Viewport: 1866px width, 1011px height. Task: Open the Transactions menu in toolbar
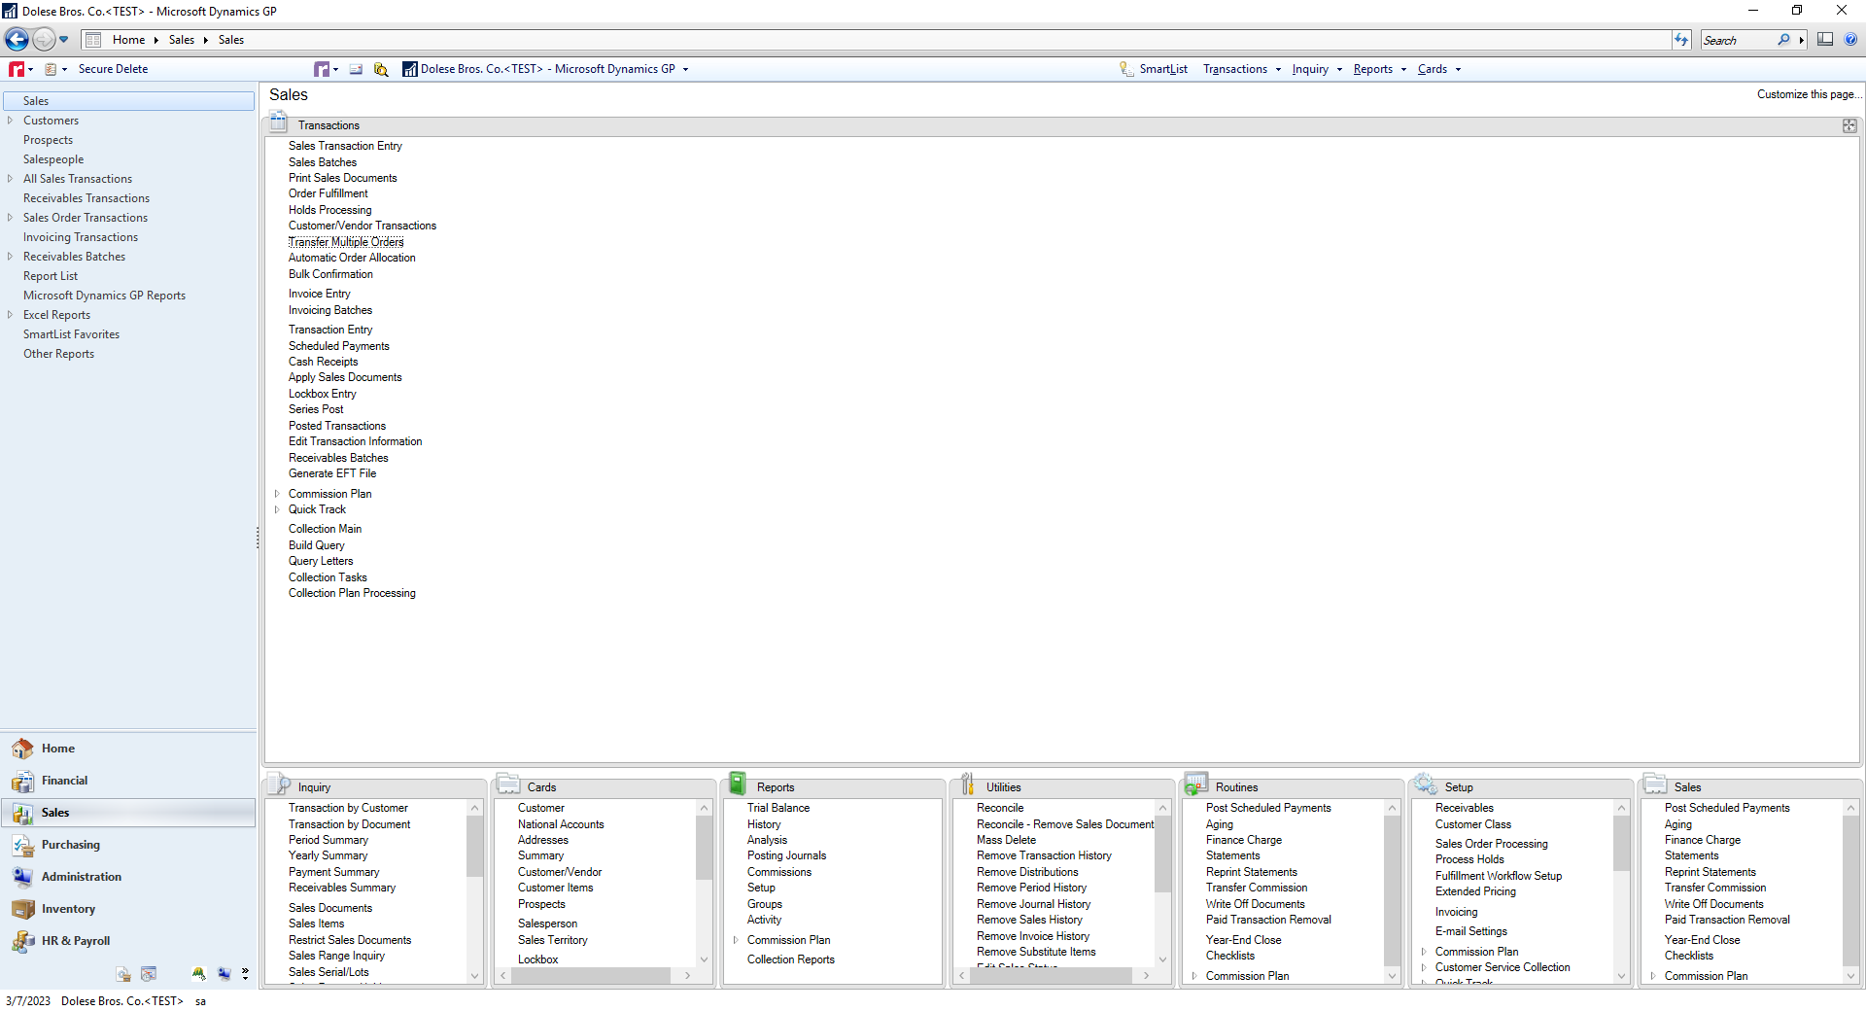pyautogui.click(x=1241, y=69)
